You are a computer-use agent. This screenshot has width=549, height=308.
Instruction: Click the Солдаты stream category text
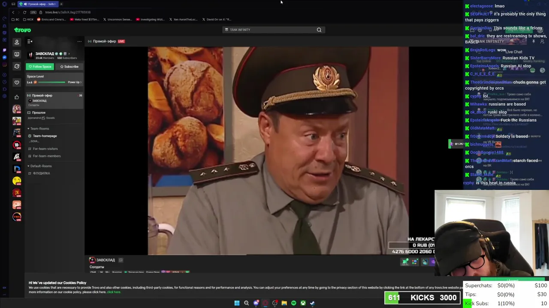pos(97,267)
